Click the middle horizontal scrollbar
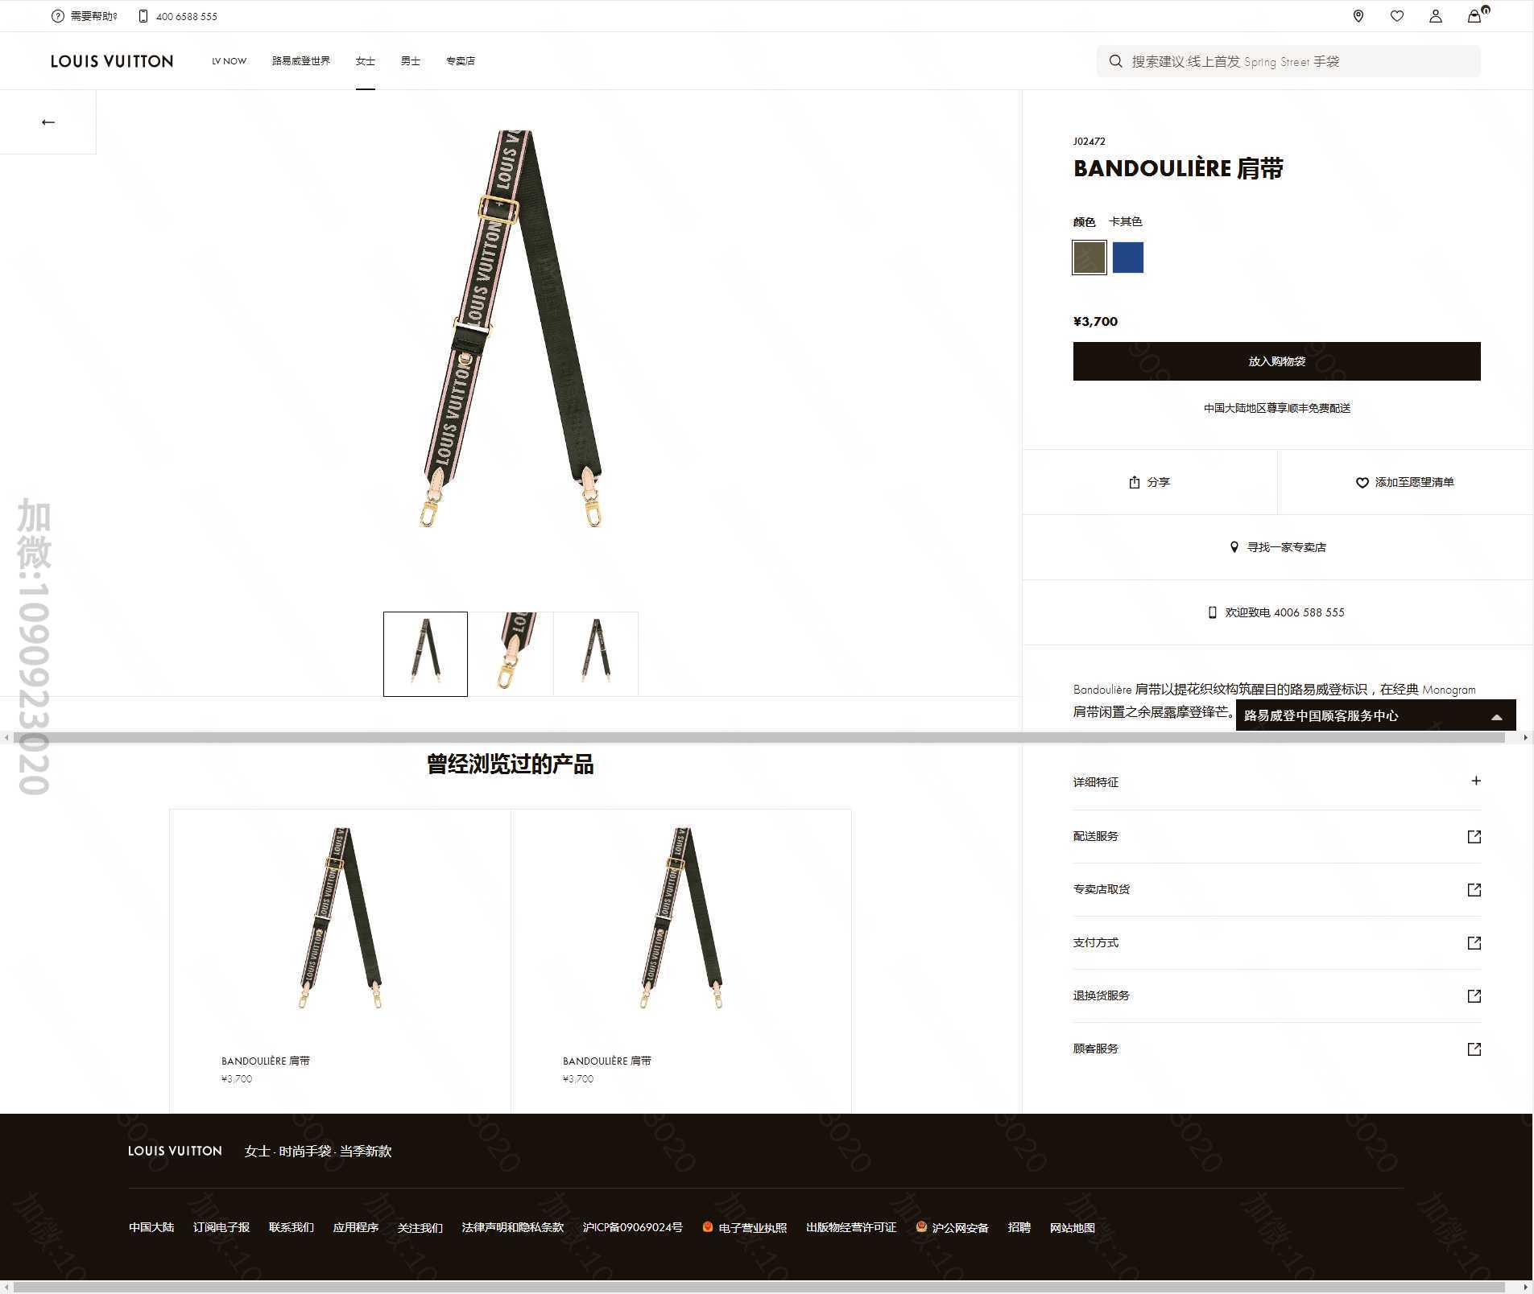 point(759,737)
